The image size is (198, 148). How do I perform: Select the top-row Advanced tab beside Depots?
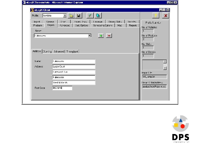coord(65,25)
